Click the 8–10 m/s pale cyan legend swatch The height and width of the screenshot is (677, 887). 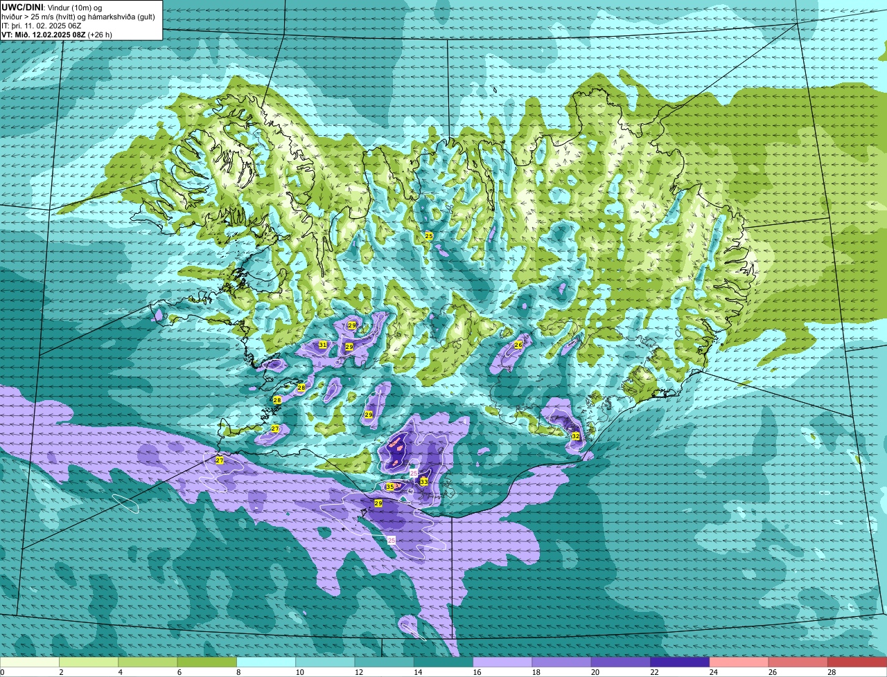[x=266, y=662]
